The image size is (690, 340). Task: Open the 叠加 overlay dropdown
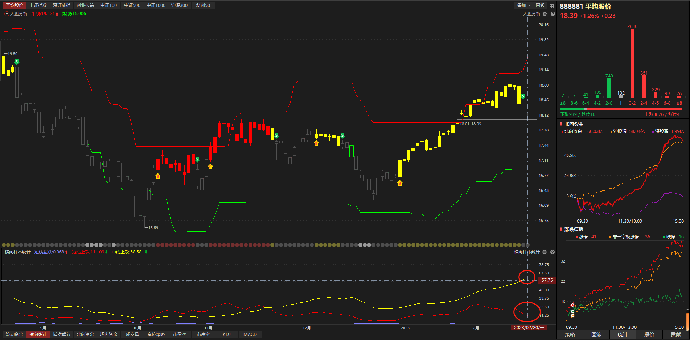point(524,5)
